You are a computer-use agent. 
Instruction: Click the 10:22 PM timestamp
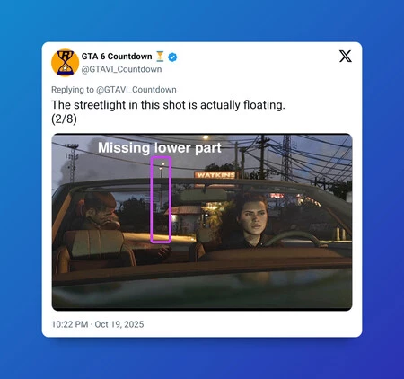(x=70, y=324)
